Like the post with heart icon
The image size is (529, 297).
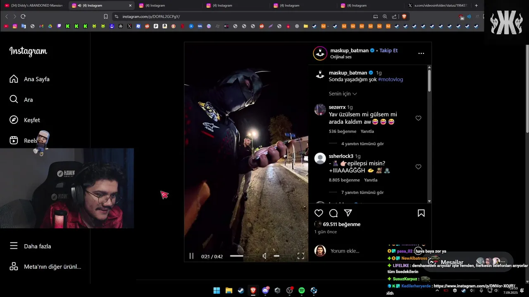319,213
